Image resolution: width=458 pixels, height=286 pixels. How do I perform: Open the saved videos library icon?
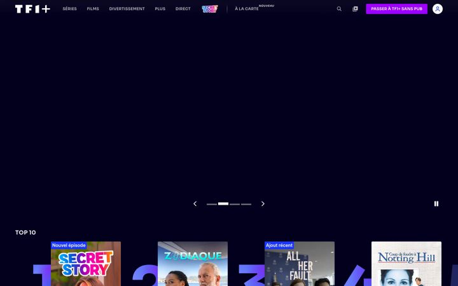click(355, 9)
